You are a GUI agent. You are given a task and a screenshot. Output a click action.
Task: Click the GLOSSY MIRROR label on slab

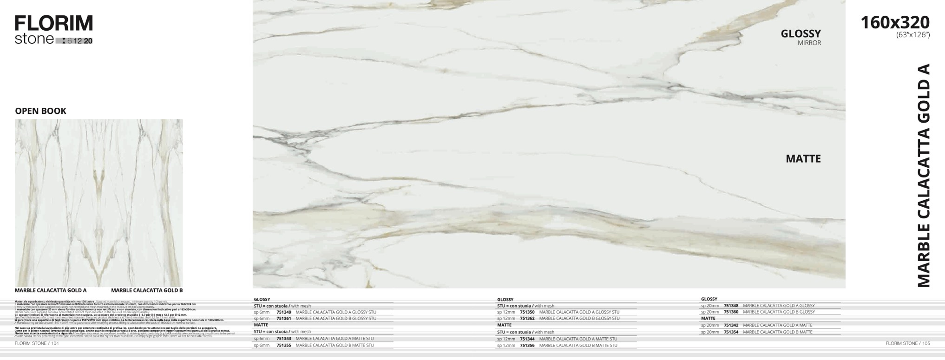click(x=801, y=37)
